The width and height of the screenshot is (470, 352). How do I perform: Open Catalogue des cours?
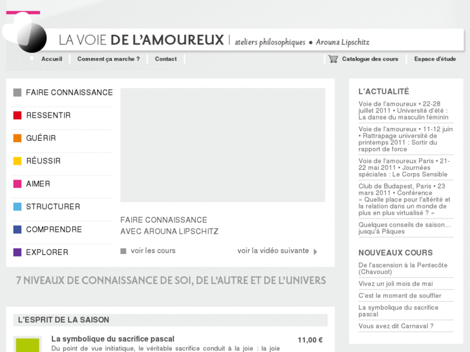point(370,59)
